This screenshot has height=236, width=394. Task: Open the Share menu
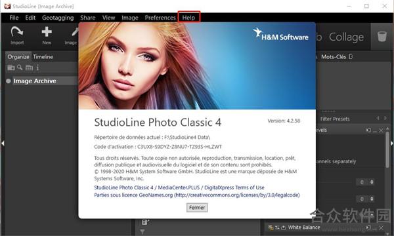88,18
